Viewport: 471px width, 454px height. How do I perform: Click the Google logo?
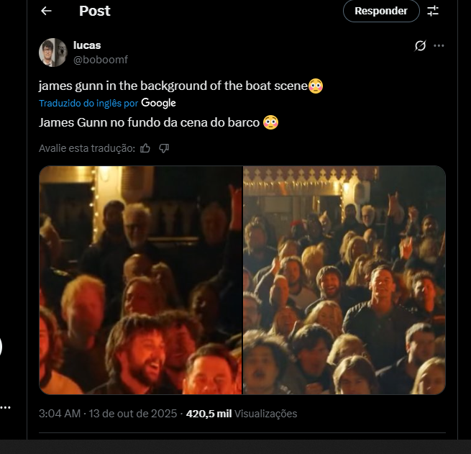point(159,104)
